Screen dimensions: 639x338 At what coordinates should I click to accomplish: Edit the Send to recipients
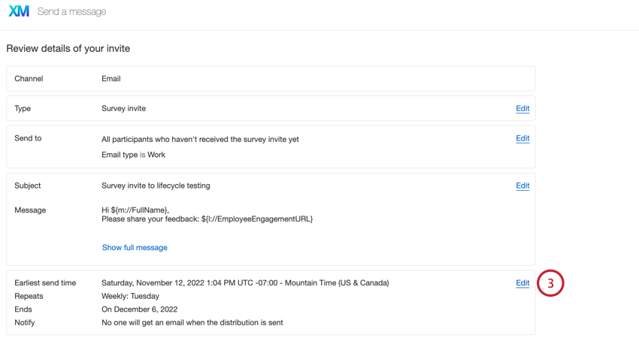(522, 138)
